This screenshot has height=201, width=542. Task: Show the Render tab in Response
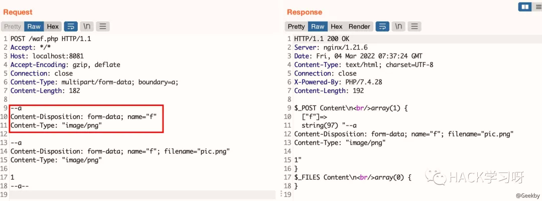[x=359, y=26]
